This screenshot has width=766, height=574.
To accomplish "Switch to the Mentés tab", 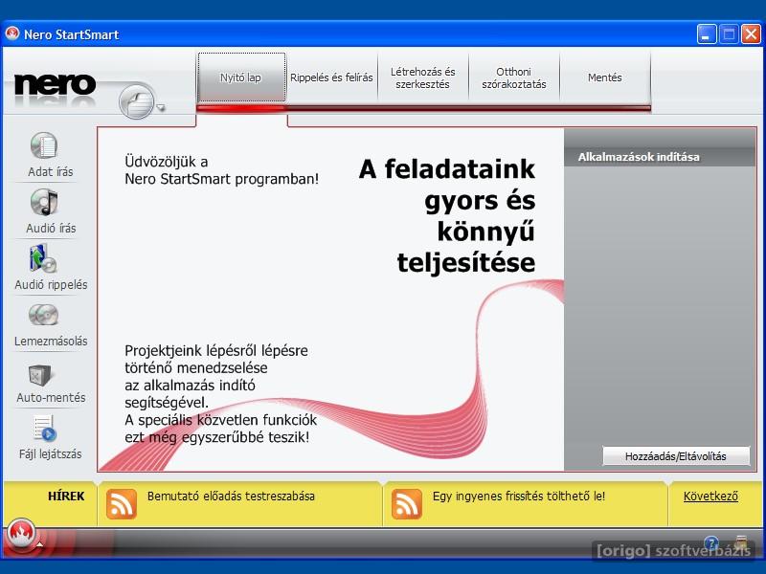I will pyautogui.click(x=605, y=77).
